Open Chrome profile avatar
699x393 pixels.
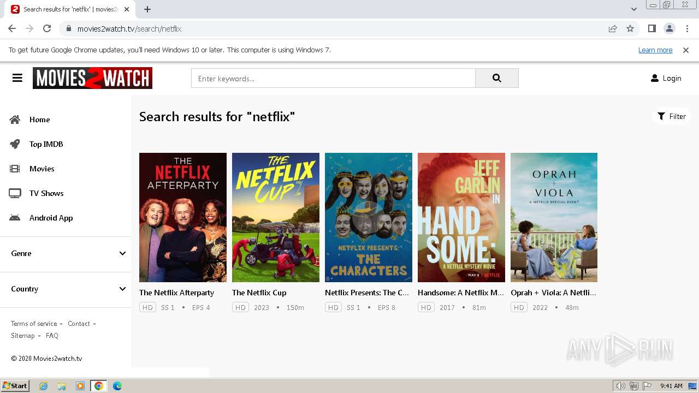click(669, 28)
